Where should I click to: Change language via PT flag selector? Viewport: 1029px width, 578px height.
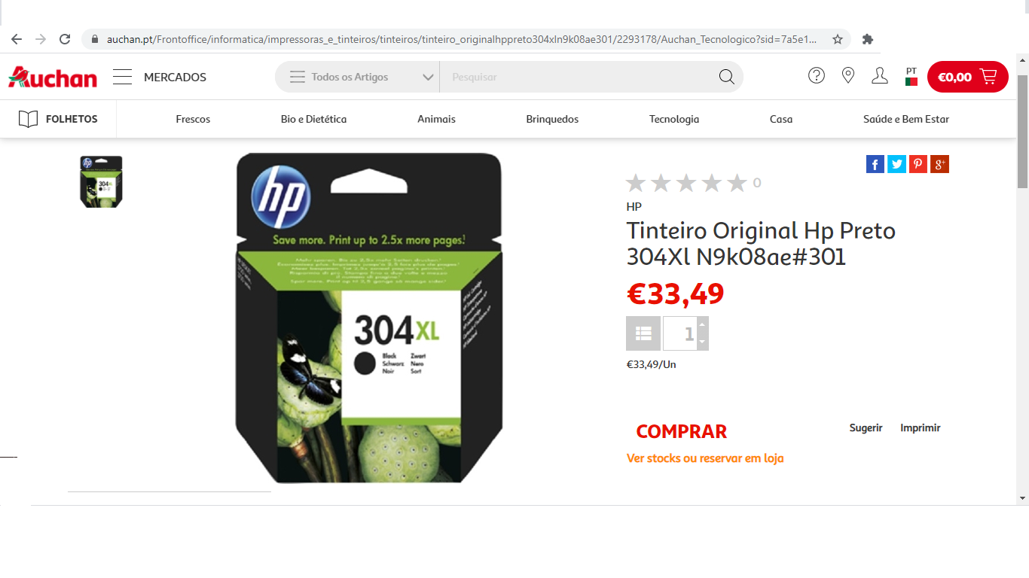[911, 77]
